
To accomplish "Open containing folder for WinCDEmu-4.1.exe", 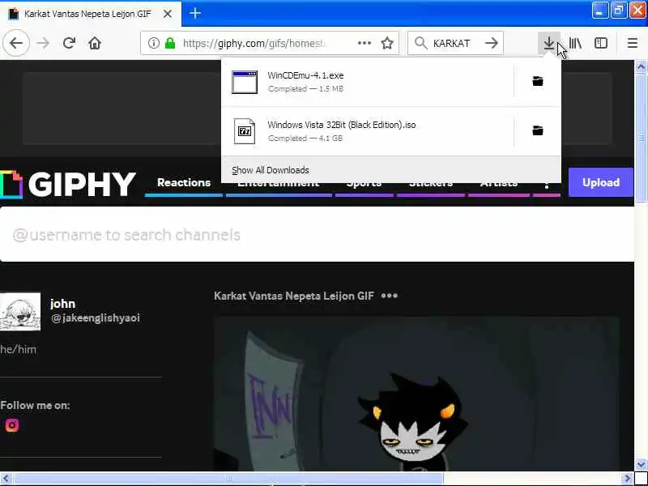I will (538, 82).
